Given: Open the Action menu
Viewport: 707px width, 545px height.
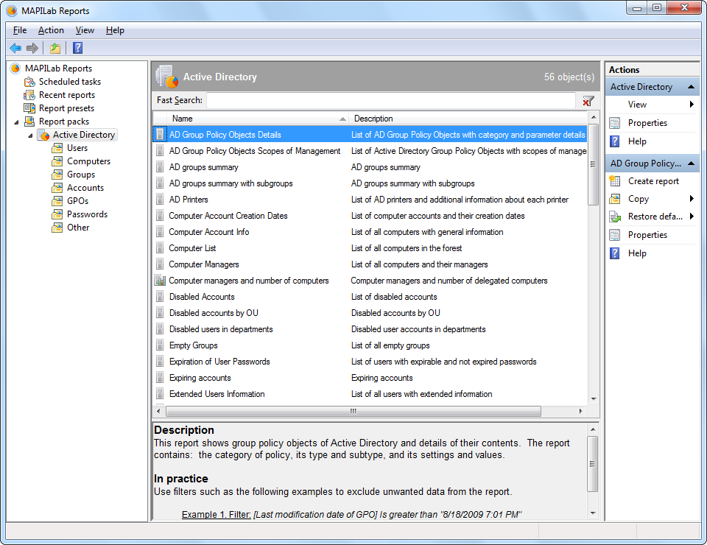Looking at the screenshot, I should coord(51,30).
